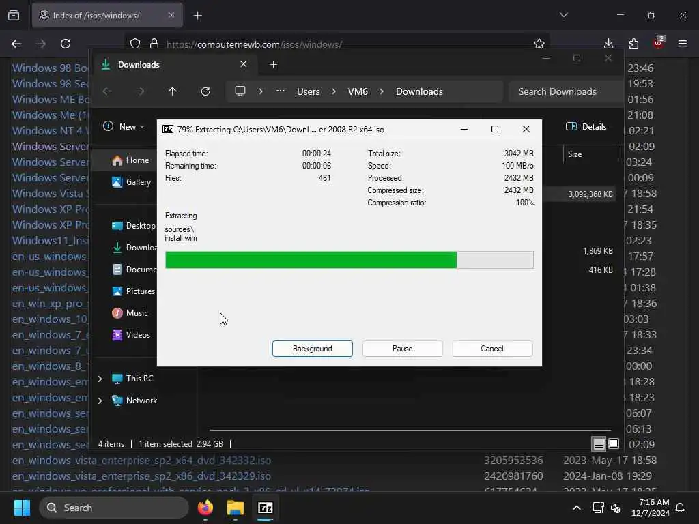
Task: Expand chevron after Users in breadcrumb
Action: (x=333, y=91)
